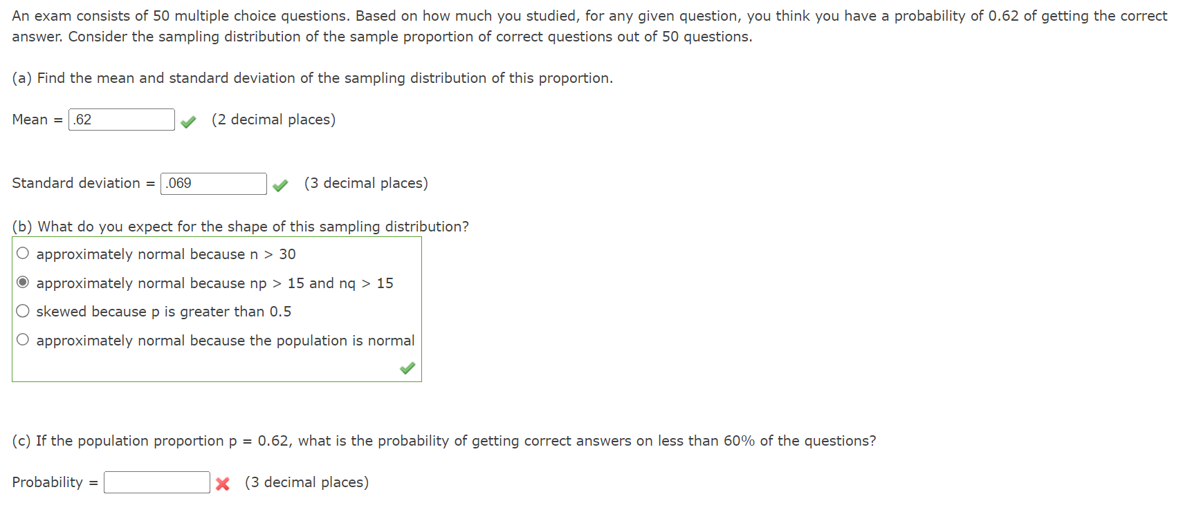Click inside the Mean input field
Viewport: 1201px width, 512px height.
(121, 119)
